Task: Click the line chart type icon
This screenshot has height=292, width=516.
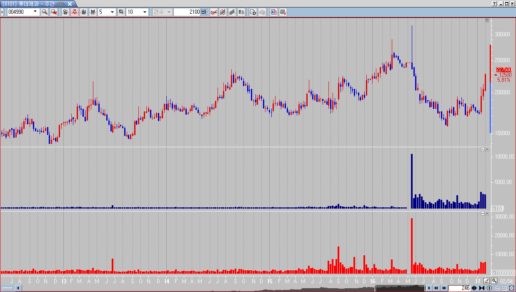Action: click(x=213, y=12)
